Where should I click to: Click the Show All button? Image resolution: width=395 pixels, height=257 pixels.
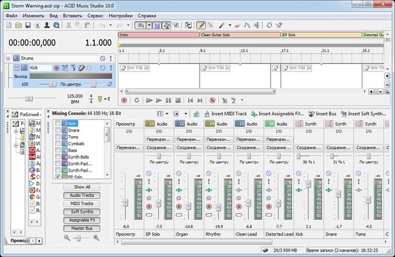pos(82,187)
